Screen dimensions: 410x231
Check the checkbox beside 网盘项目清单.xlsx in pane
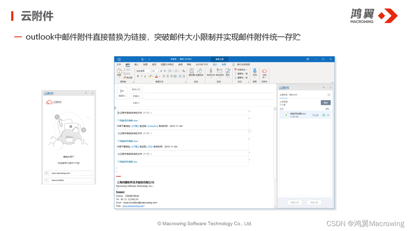[x=281, y=115]
